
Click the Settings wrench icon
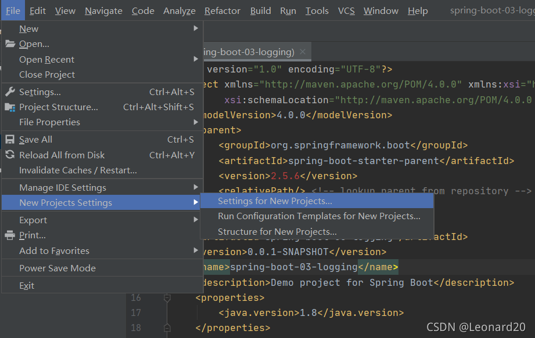[x=10, y=92]
